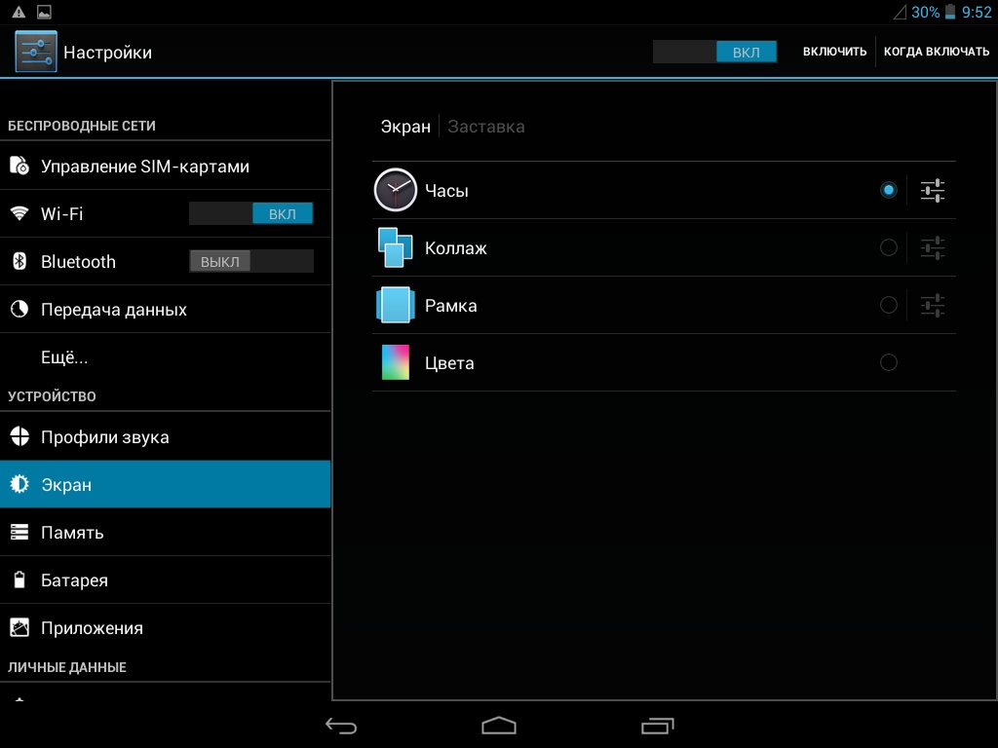
Task: Tap the КОГДА ВКЛЮЧАТЬ button
Action: point(936,52)
